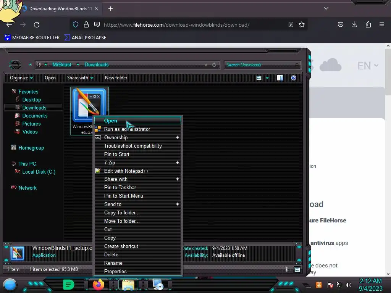Viewport: 391px width, 293px height.
Task: Open Firefox hamburger application menu
Action: click(382, 24)
